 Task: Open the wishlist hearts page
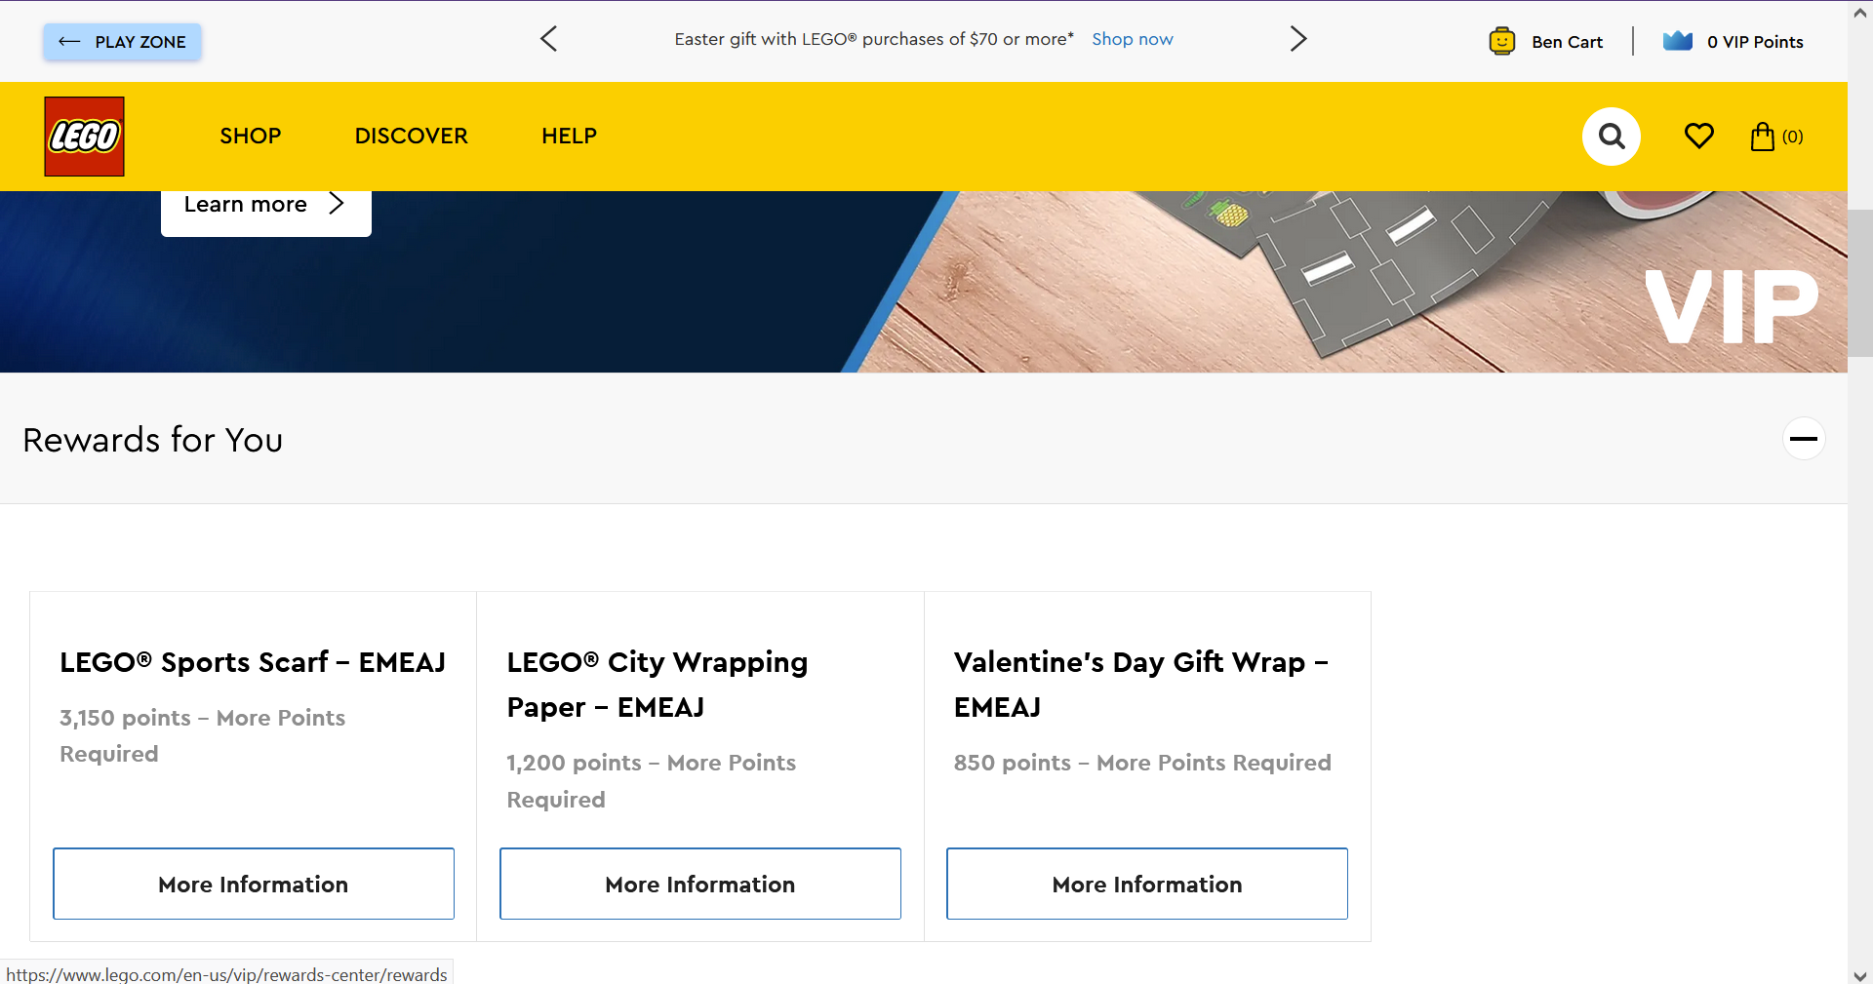pyautogui.click(x=1697, y=137)
